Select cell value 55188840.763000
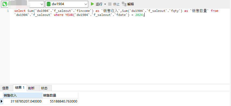Viewport: 231px width, 106px height. point(60,101)
